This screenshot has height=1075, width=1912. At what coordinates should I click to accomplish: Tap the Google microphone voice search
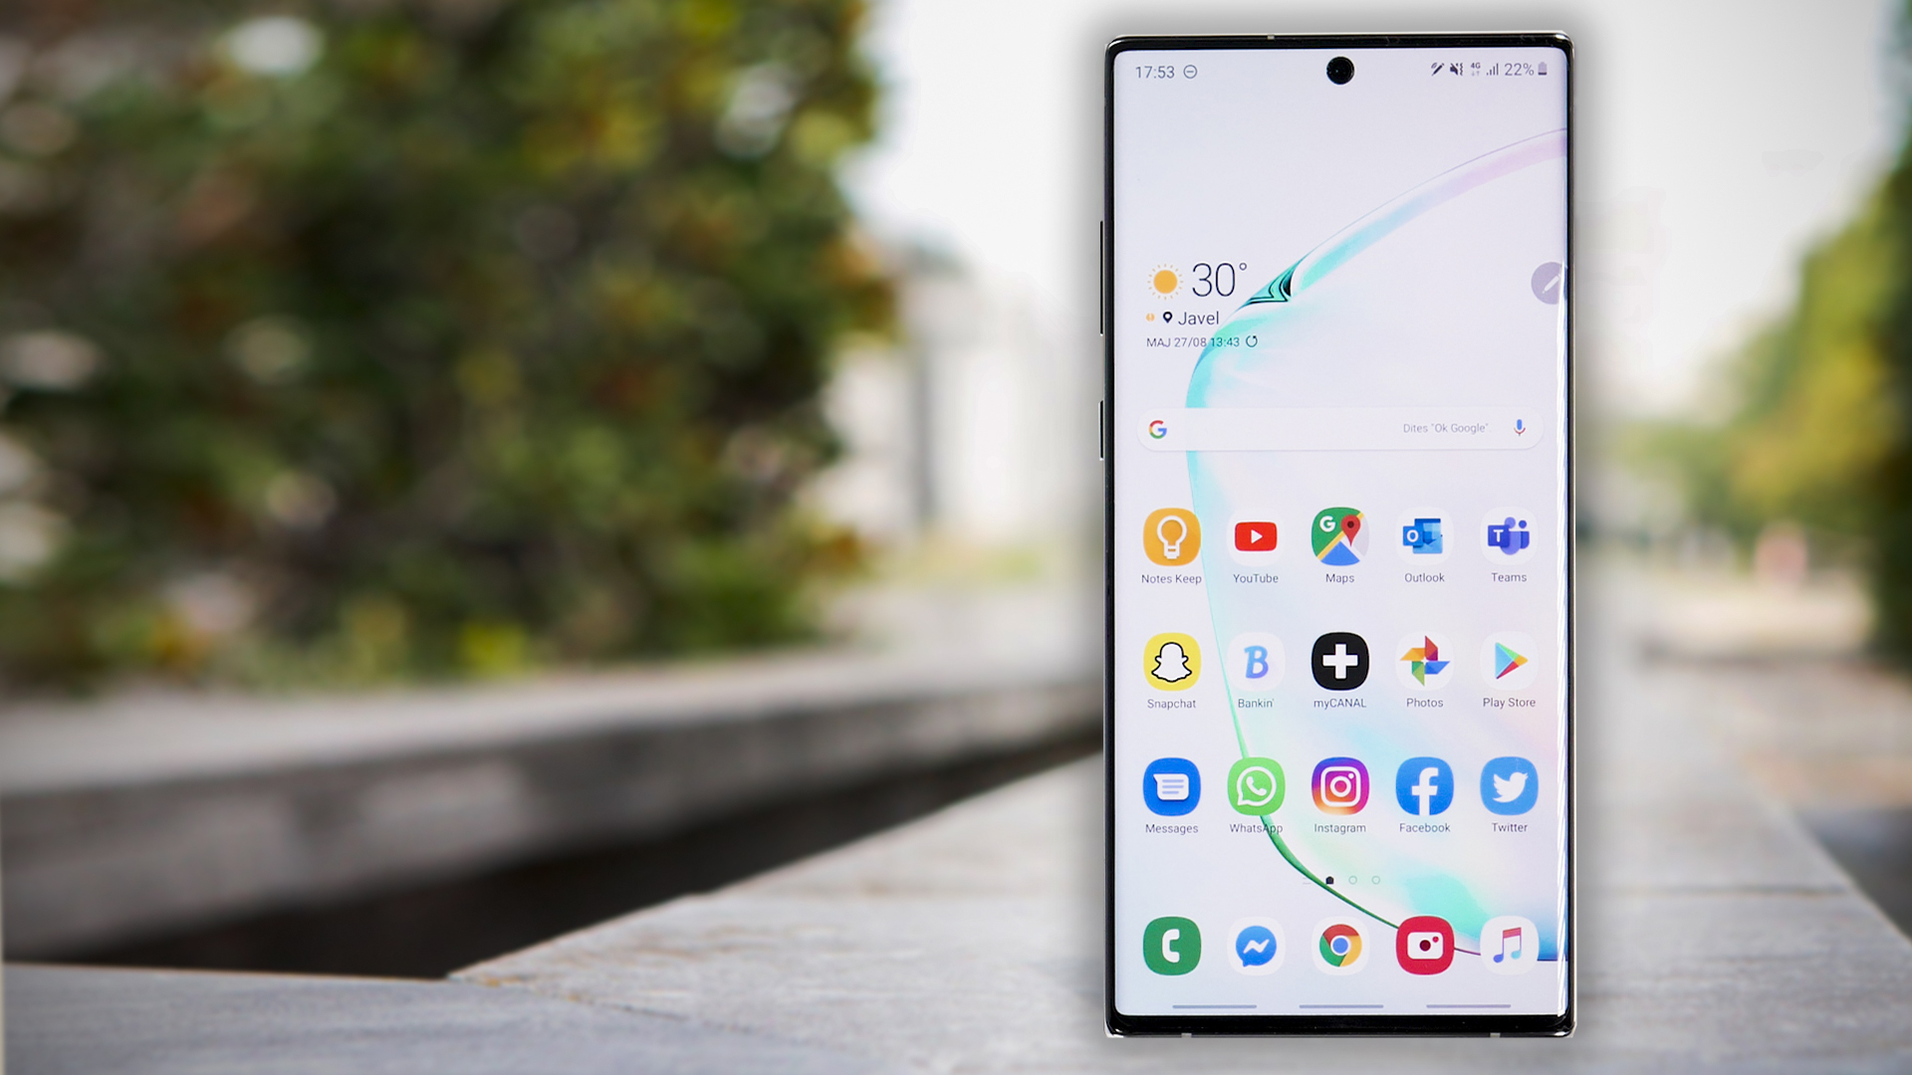tap(1520, 427)
